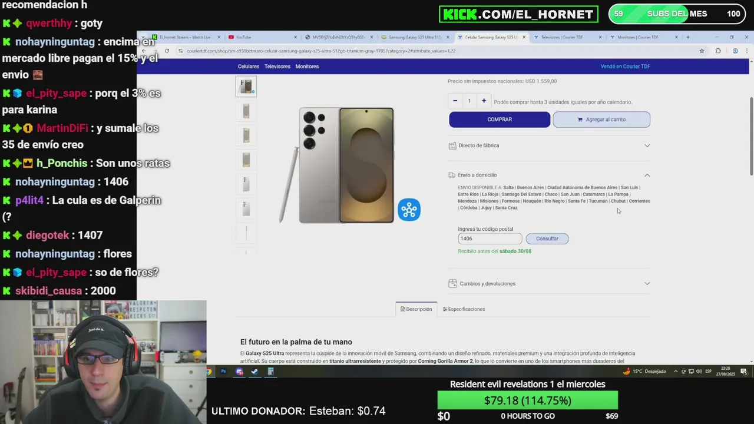Screen dimensions: 754x424
Task: Select the first product thumbnail
Action: point(246,87)
